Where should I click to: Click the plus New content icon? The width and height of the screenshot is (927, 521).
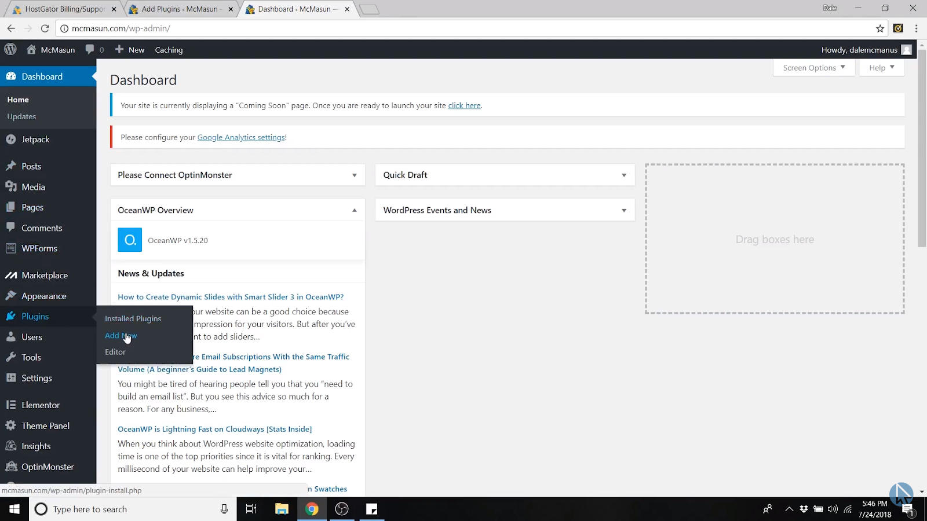click(x=119, y=50)
